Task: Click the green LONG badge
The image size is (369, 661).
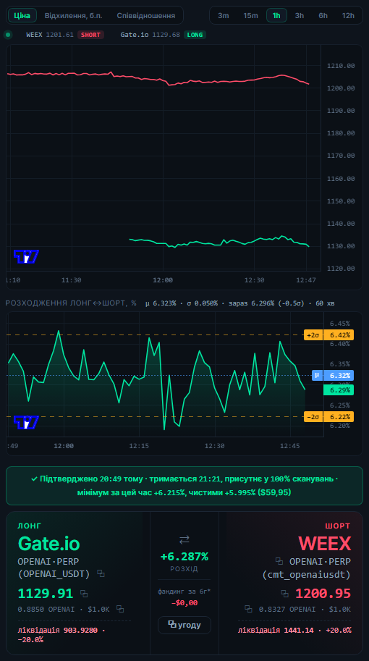Action: click(x=195, y=35)
